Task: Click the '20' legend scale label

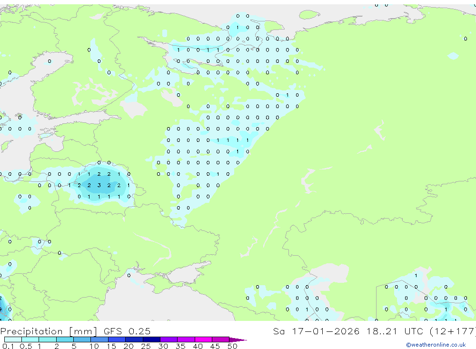Action: click(x=129, y=346)
